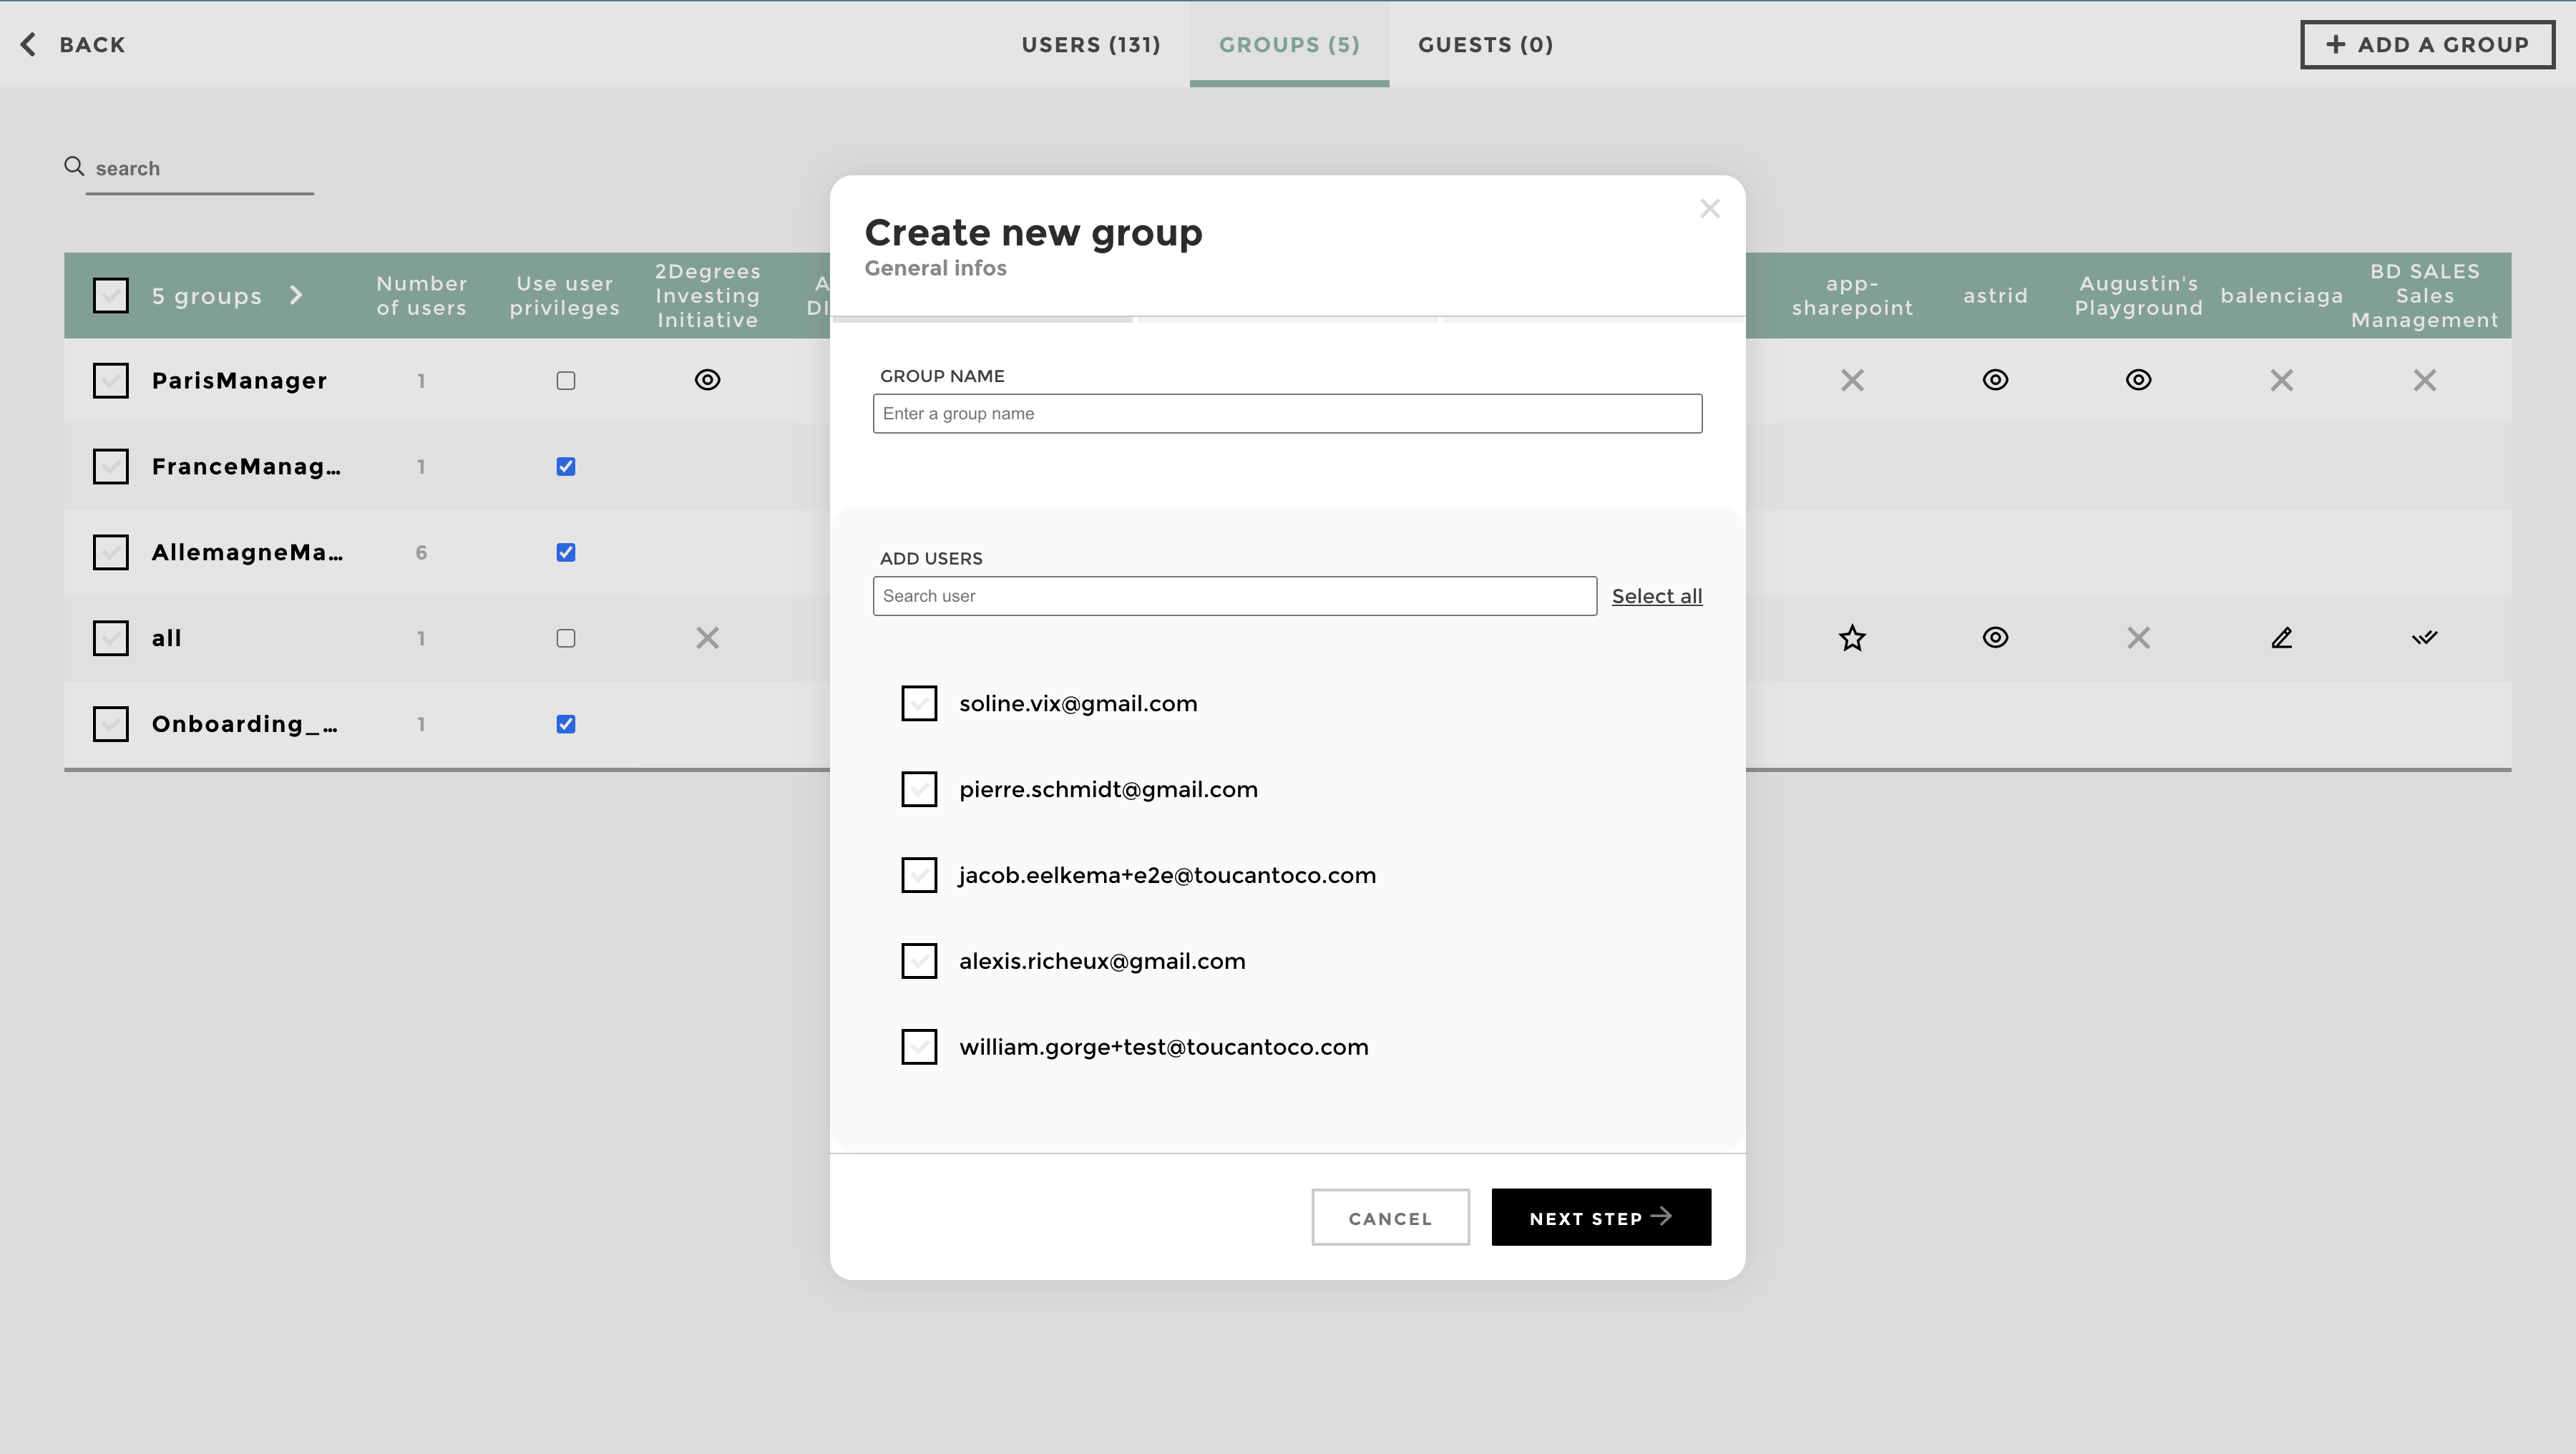Click the Select all link
This screenshot has height=1454, width=2576.
(1656, 595)
